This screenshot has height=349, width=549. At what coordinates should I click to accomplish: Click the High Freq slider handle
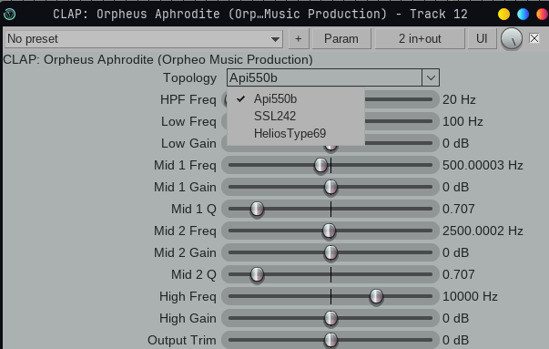(376, 296)
